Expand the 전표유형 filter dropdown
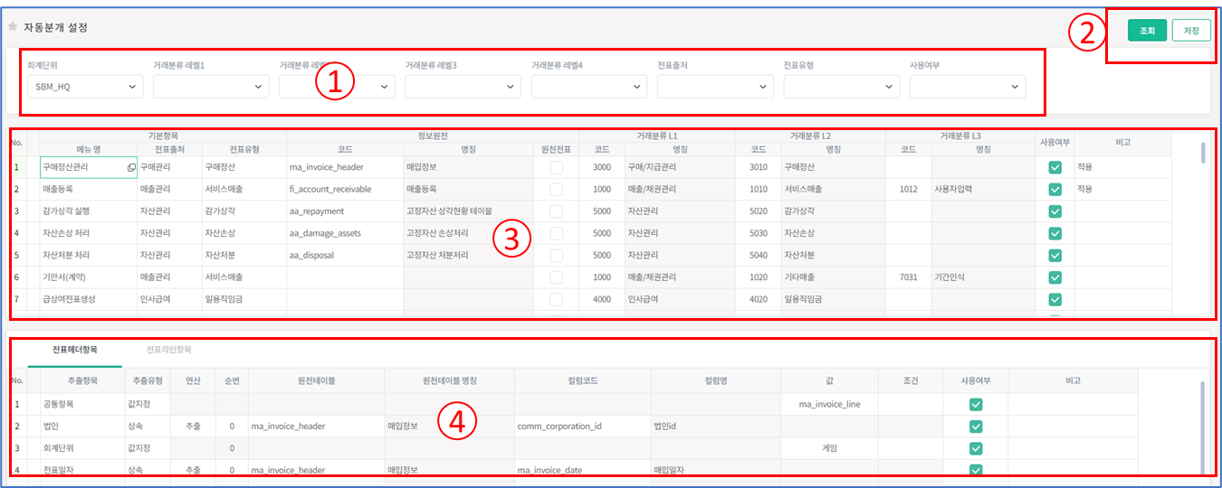The width and height of the screenshot is (1222, 488). [x=841, y=87]
